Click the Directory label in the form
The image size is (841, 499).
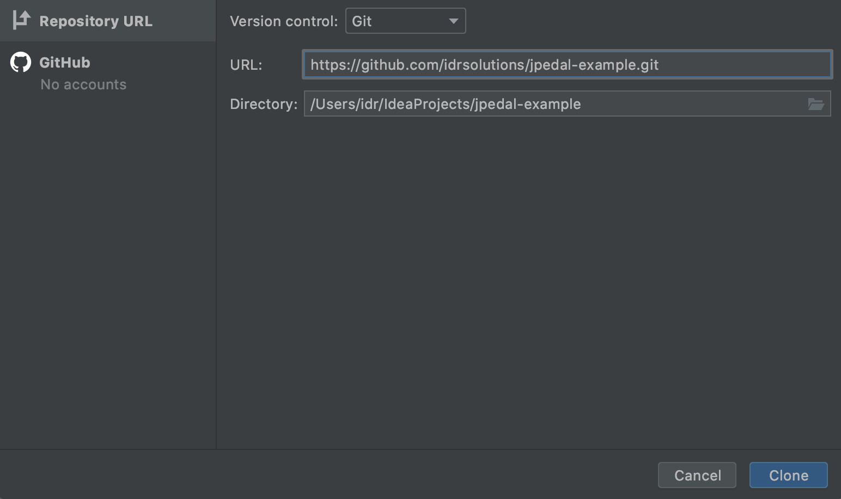pyautogui.click(x=263, y=104)
